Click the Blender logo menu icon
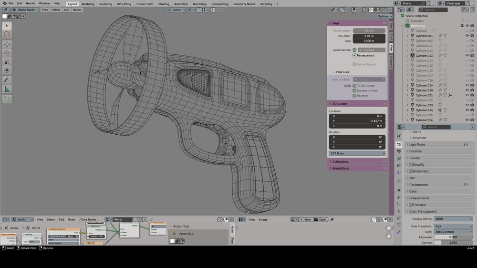477x268 pixels. pyautogui.click(x=4, y=3)
